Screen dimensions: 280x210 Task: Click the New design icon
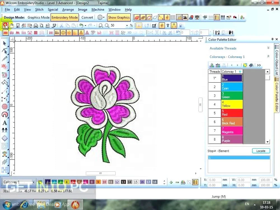[x=5, y=25]
